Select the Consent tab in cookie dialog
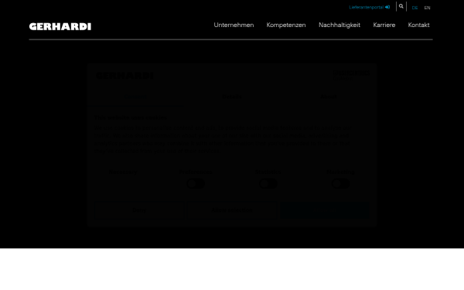The image size is (464, 290). [136, 97]
